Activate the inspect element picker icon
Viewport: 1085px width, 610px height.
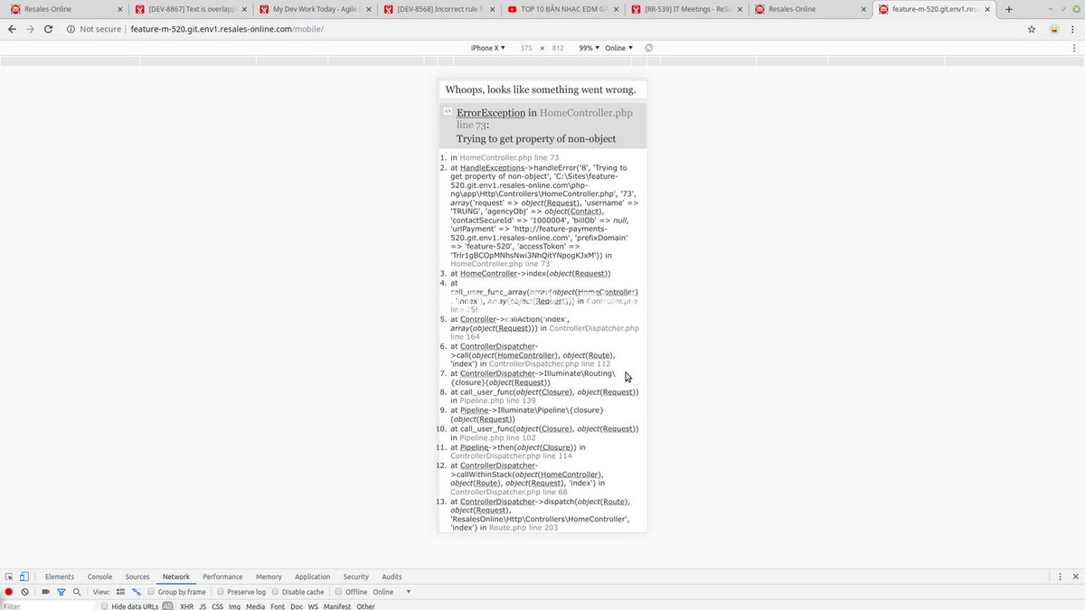pos(9,577)
